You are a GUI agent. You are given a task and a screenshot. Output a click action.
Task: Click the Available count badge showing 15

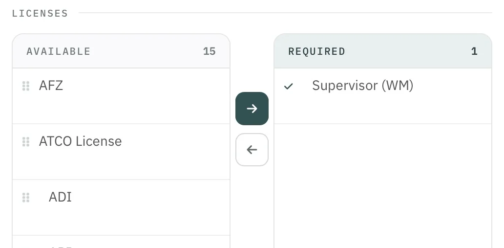pos(209,51)
